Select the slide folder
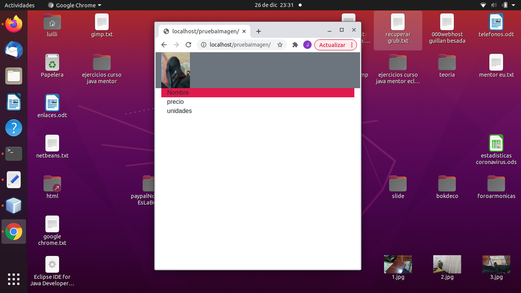 tap(398, 187)
